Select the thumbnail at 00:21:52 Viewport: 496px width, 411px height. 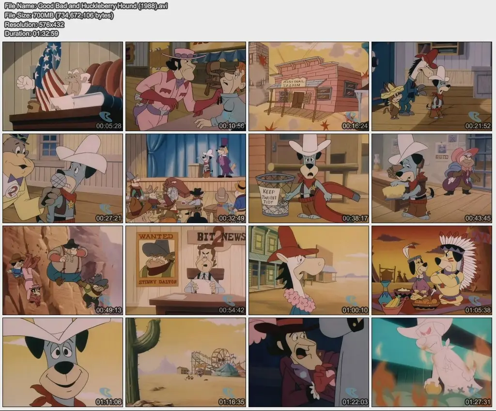coord(432,86)
